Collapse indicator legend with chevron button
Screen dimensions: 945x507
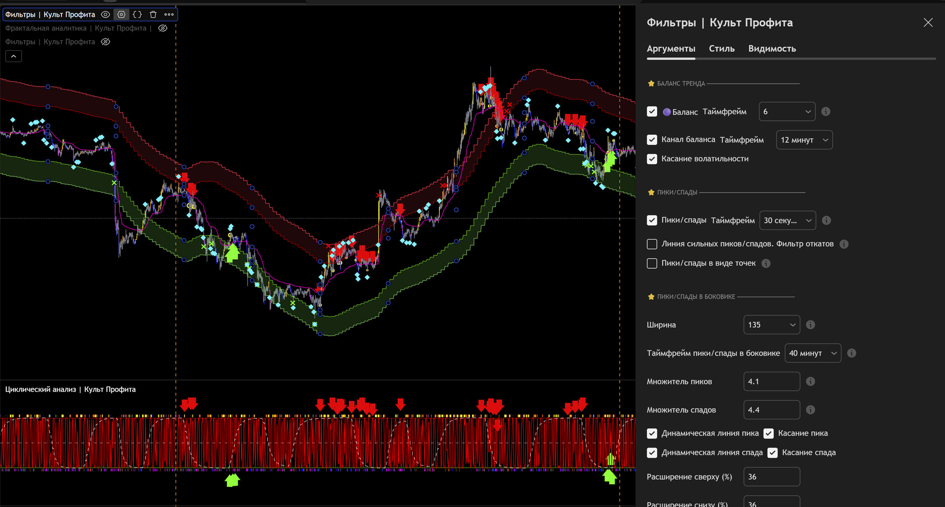point(13,57)
